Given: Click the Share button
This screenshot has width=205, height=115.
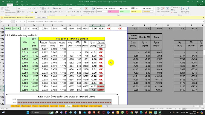Looking at the screenshot, I should 201,5.
